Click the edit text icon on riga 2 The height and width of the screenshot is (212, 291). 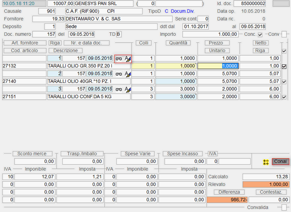(x=128, y=74)
